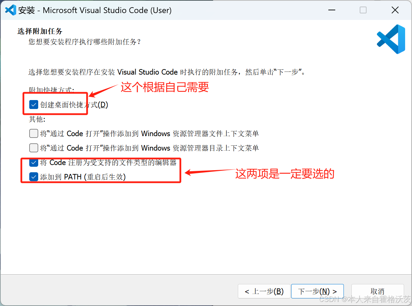Uncheck 创建桌面快捷方式(D) checkbox
Viewport: 412px width, 306px height.
tap(34, 105)
